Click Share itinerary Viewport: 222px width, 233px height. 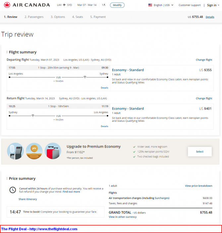(28, 199)
